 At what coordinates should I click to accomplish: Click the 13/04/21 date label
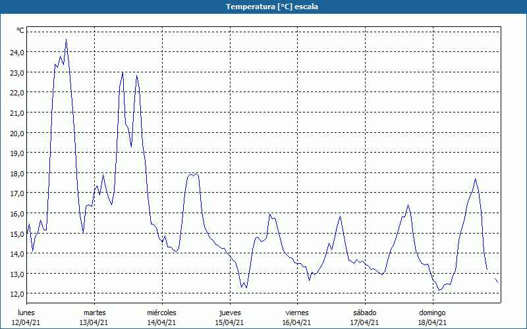coord(94,322)
